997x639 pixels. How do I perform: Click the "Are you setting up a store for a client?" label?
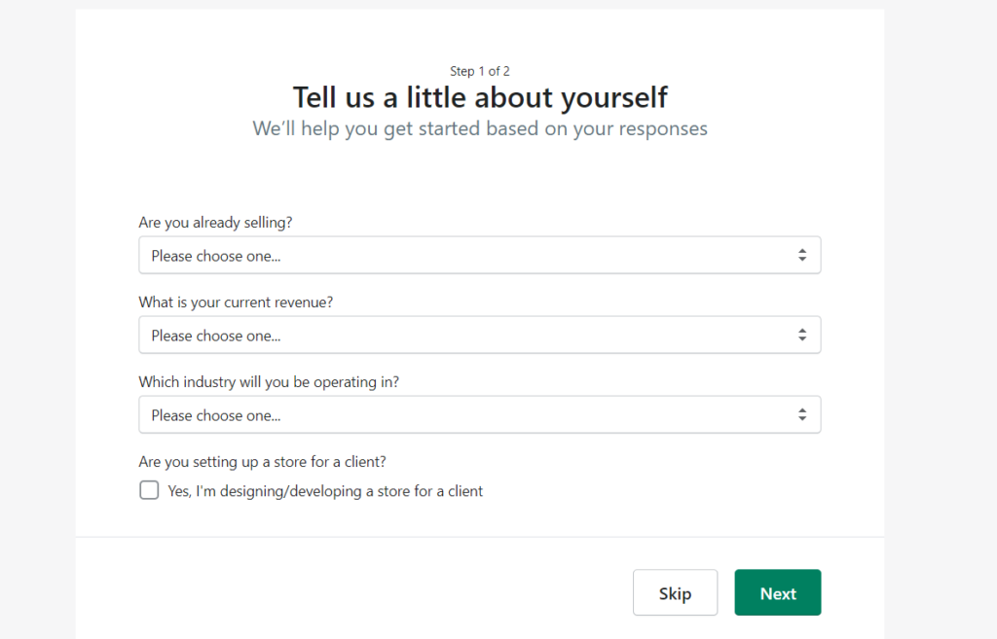[263, 462]
